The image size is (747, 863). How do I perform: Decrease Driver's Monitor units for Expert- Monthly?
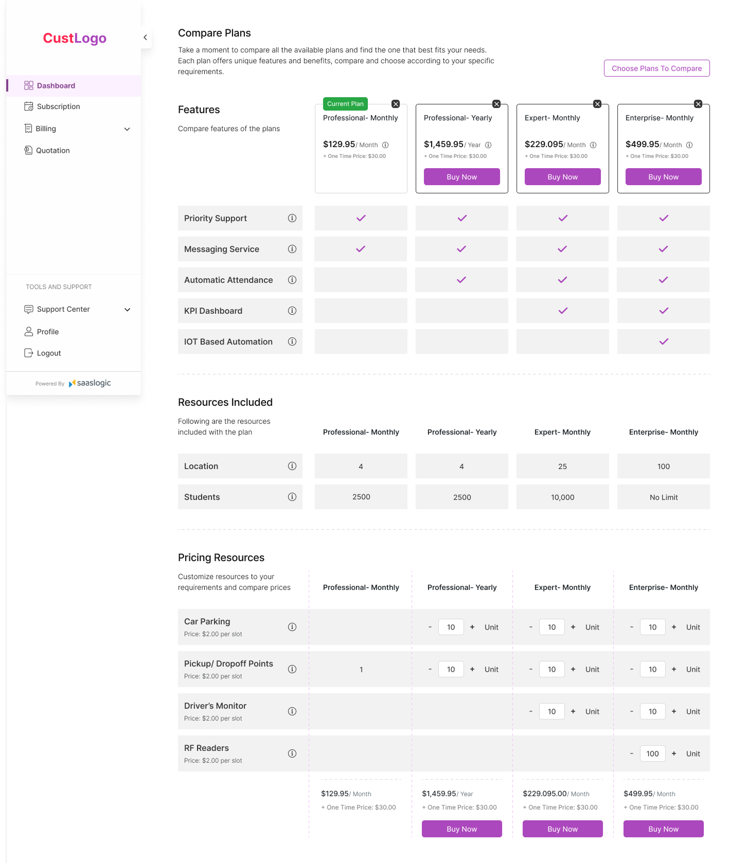[531, 711]
